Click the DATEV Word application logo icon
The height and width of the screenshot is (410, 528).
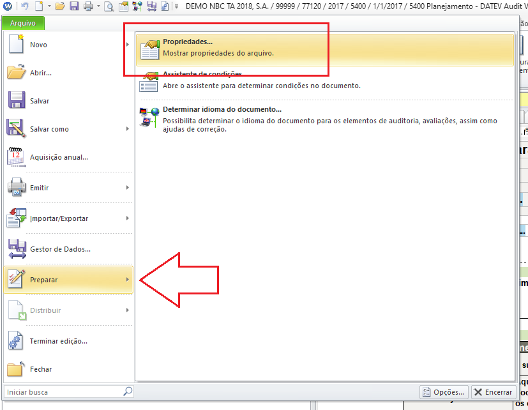[x=8, y=6]
